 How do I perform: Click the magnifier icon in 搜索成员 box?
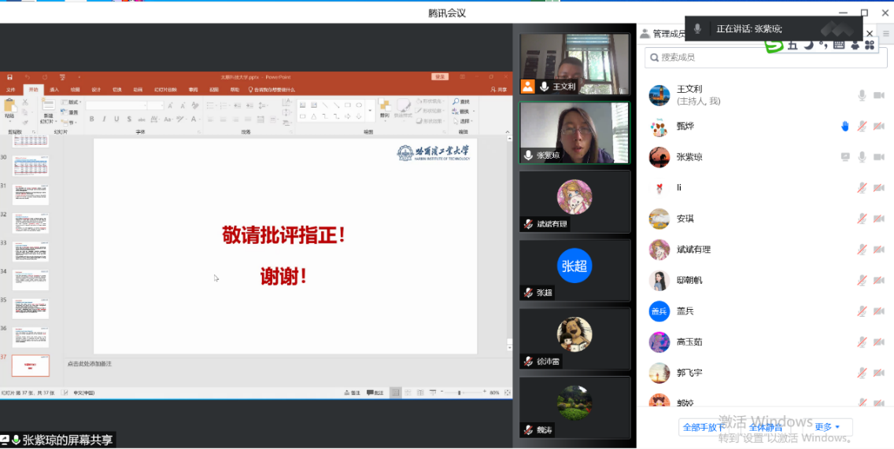(652, 57)
